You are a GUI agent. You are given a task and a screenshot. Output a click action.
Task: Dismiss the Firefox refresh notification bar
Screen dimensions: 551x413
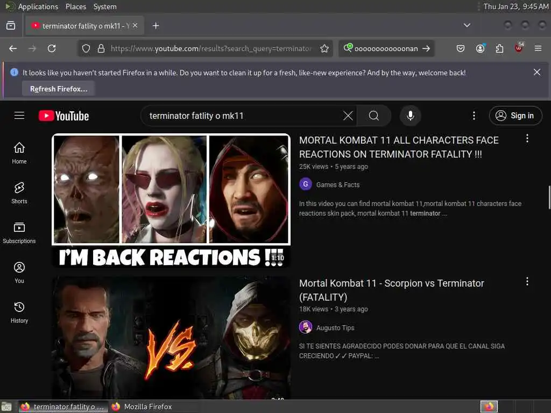pyautogui.click(x=537, y=72)
